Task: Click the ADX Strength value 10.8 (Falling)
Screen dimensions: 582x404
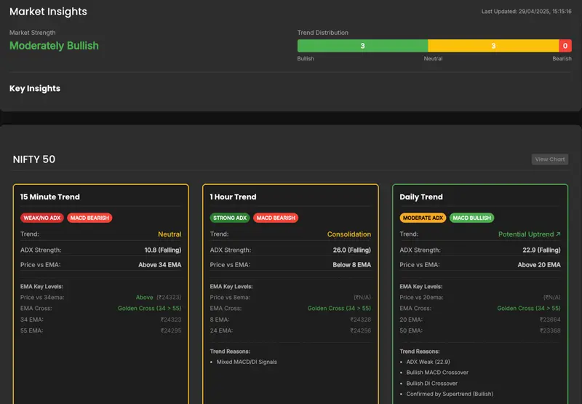Action: [x=163, y=250]
